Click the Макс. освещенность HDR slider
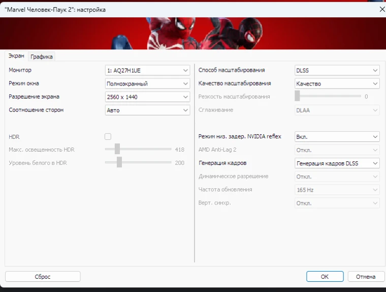386x292 pixels. point(117,149)
